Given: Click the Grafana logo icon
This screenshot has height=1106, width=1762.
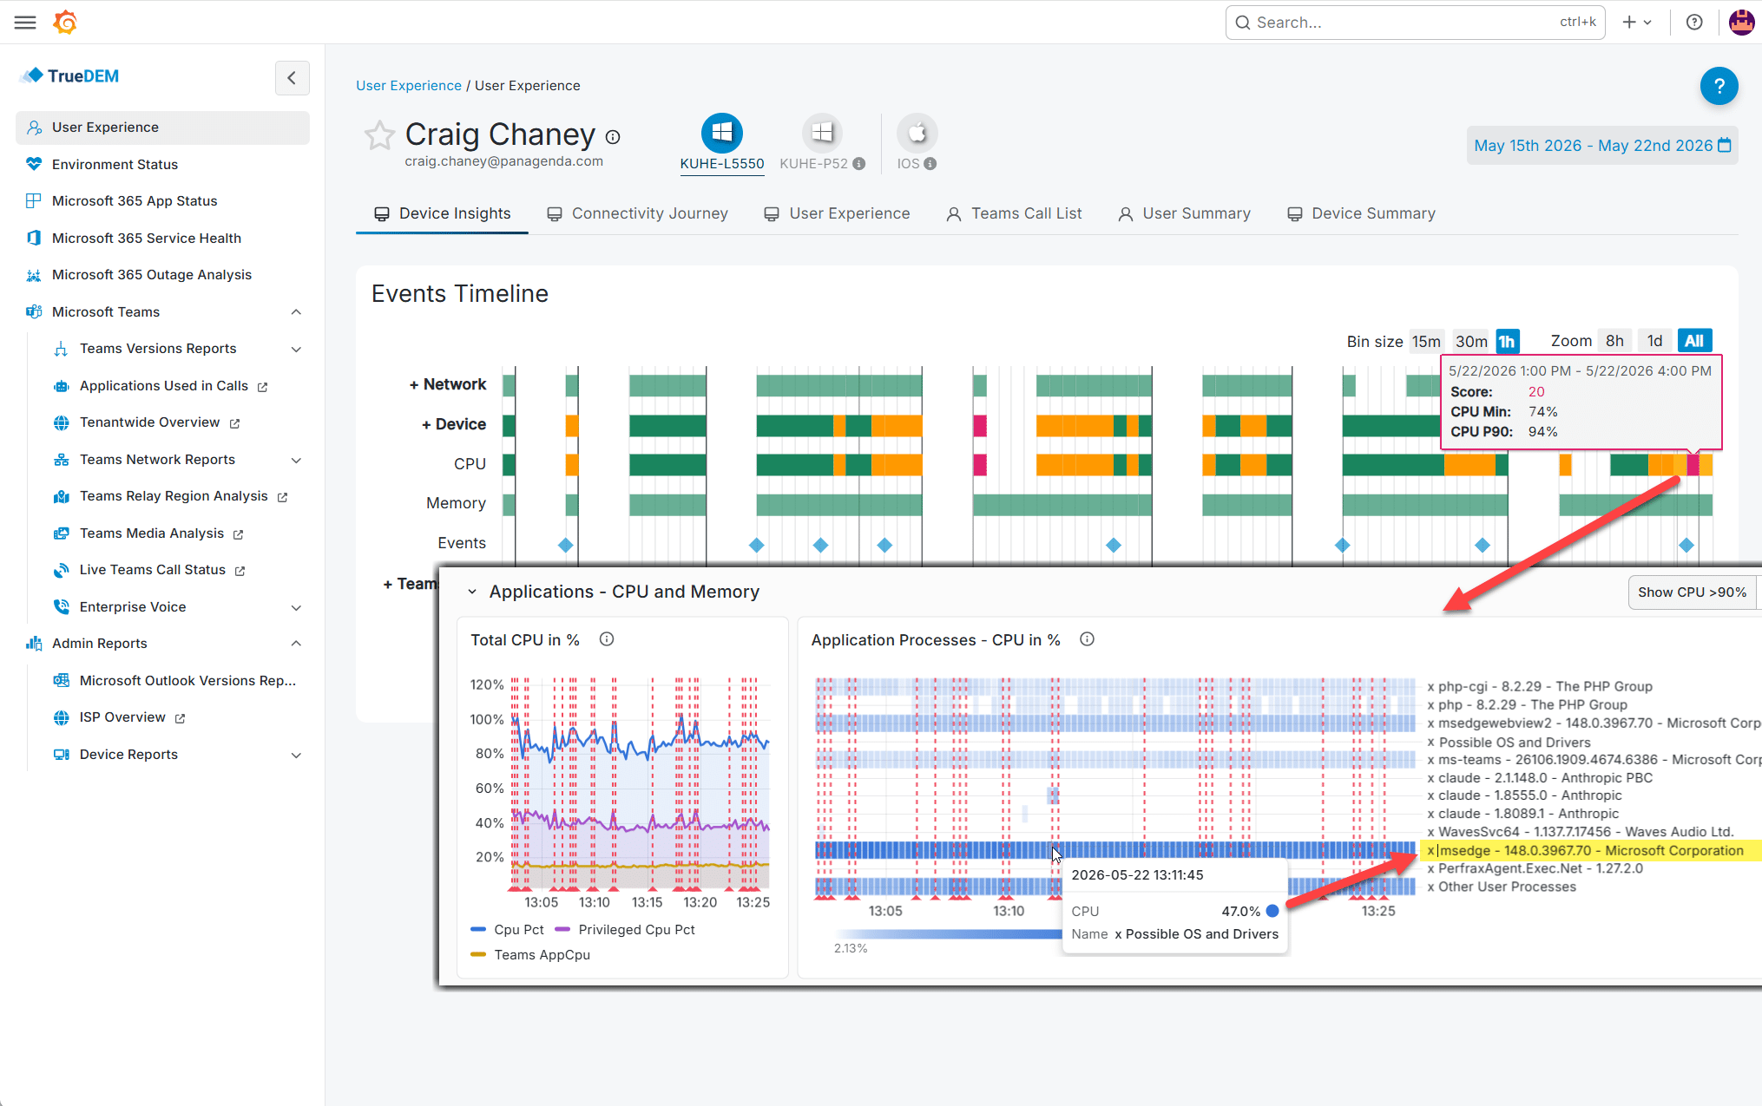Looking at the screenshot, I should tap(65, 23).
